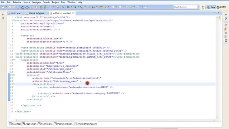Viewport: 229px width, 129px height.
Task: Click the upload arrow toolbar icon
Action: coord(23,7)
